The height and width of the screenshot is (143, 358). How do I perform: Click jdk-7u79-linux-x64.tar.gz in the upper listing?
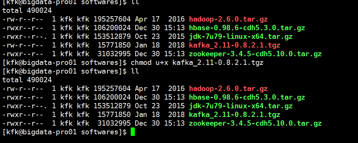(241, 37)
